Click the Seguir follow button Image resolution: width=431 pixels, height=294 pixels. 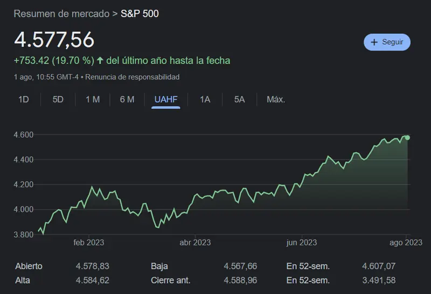click(387, 42)
